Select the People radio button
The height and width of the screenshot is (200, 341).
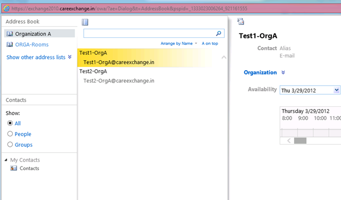click(x=10, y=134)
